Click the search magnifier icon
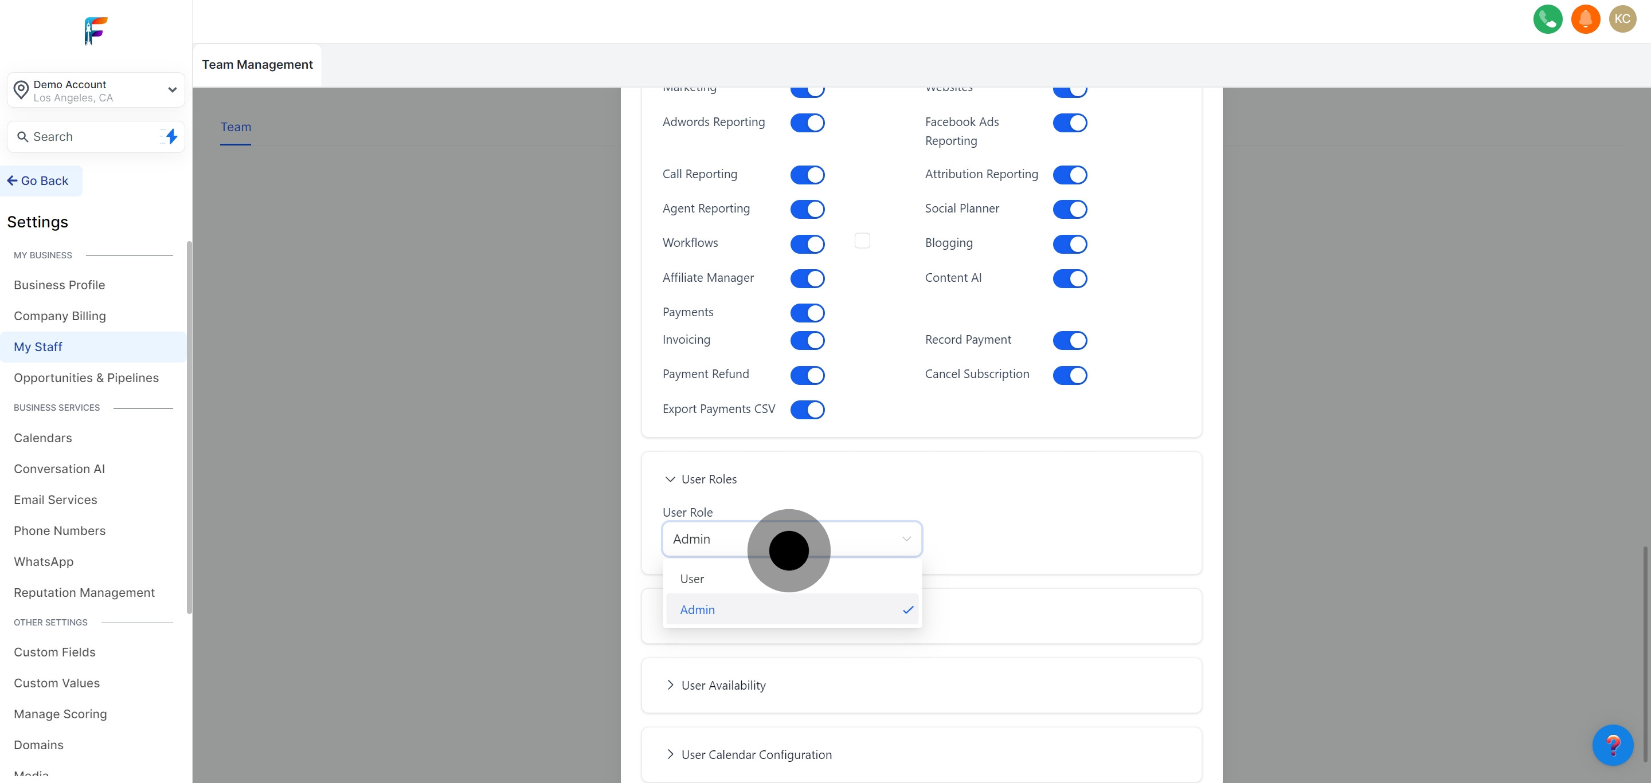Viewport: 1651px width, 783px height. tap(22, 137)
